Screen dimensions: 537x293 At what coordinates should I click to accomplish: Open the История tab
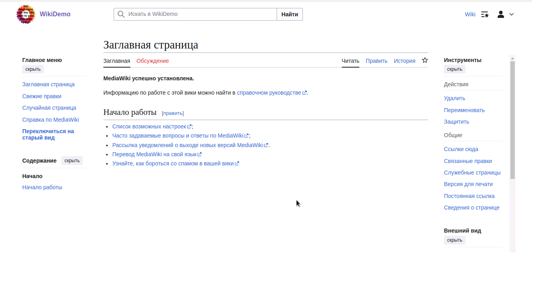point(404,61)
